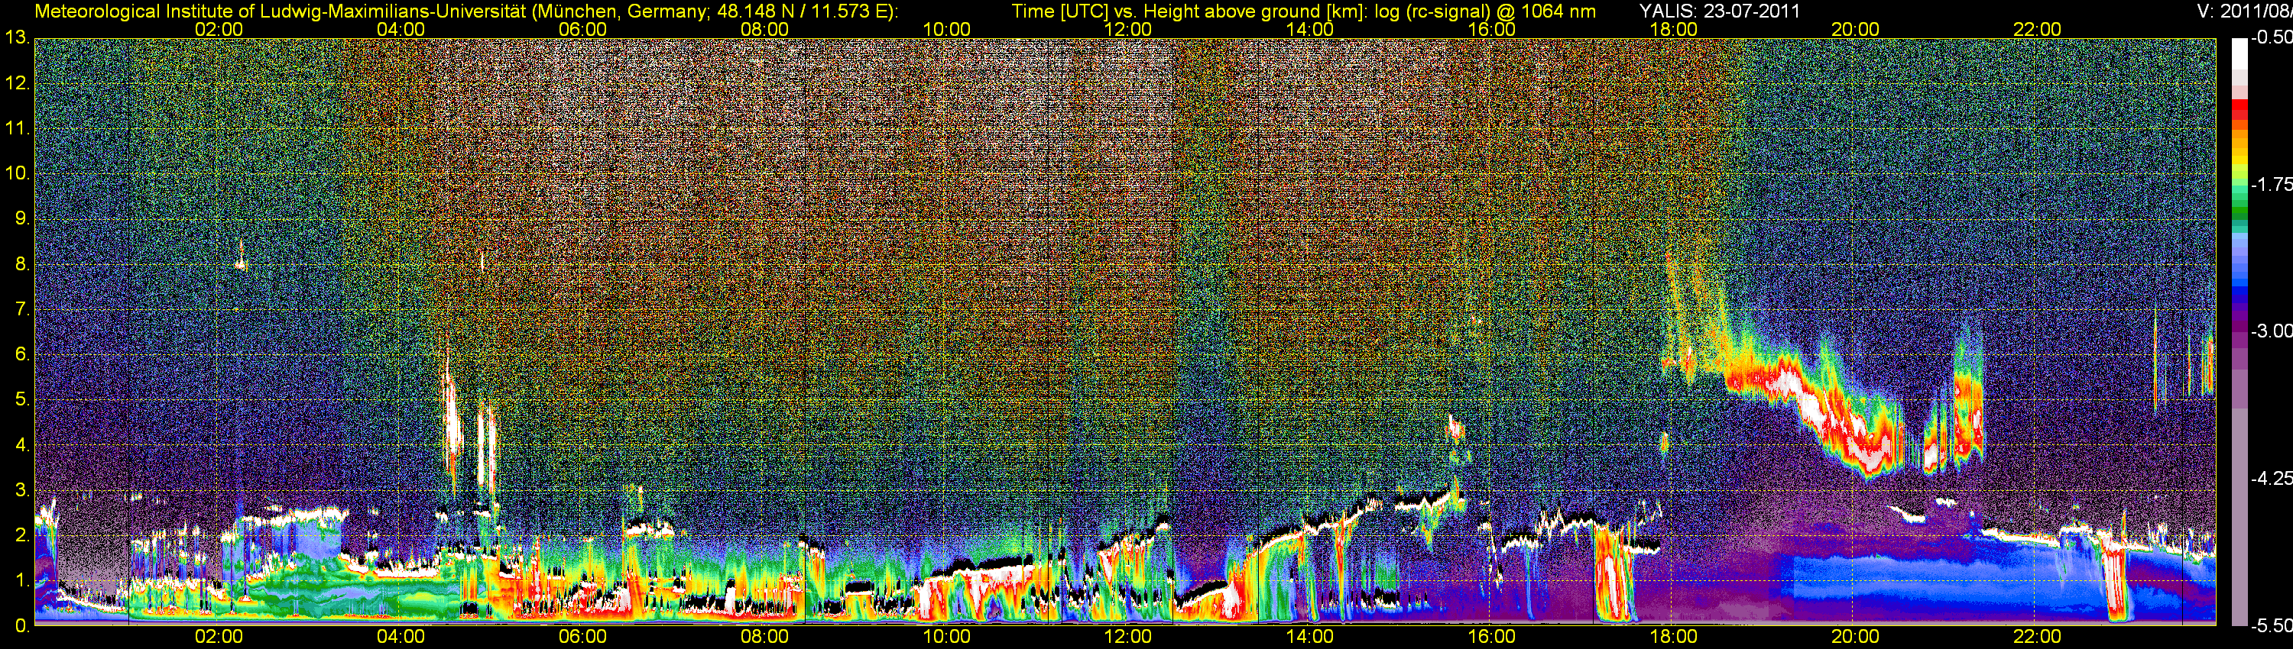Click the 18:00 label on the bottom time axis
This screenshot has width=2293, height=649.
click(x=1673, y=637)
